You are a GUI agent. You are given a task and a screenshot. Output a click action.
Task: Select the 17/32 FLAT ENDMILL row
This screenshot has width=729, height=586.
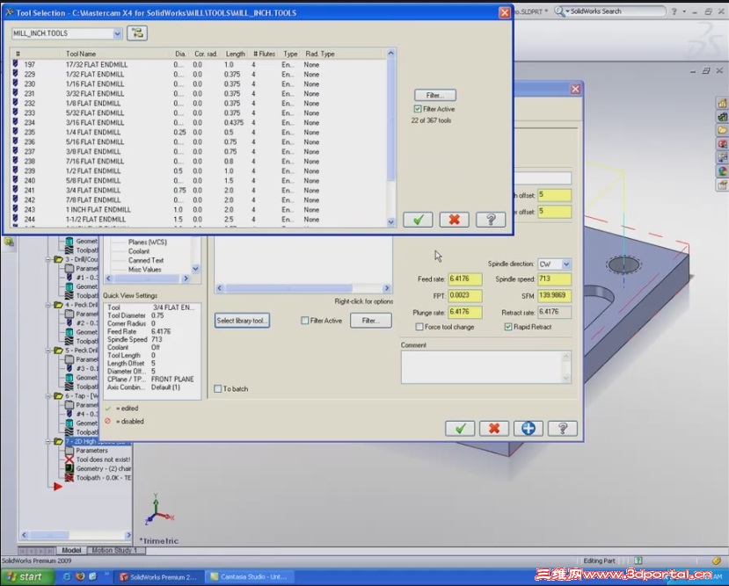coord(200,64)
